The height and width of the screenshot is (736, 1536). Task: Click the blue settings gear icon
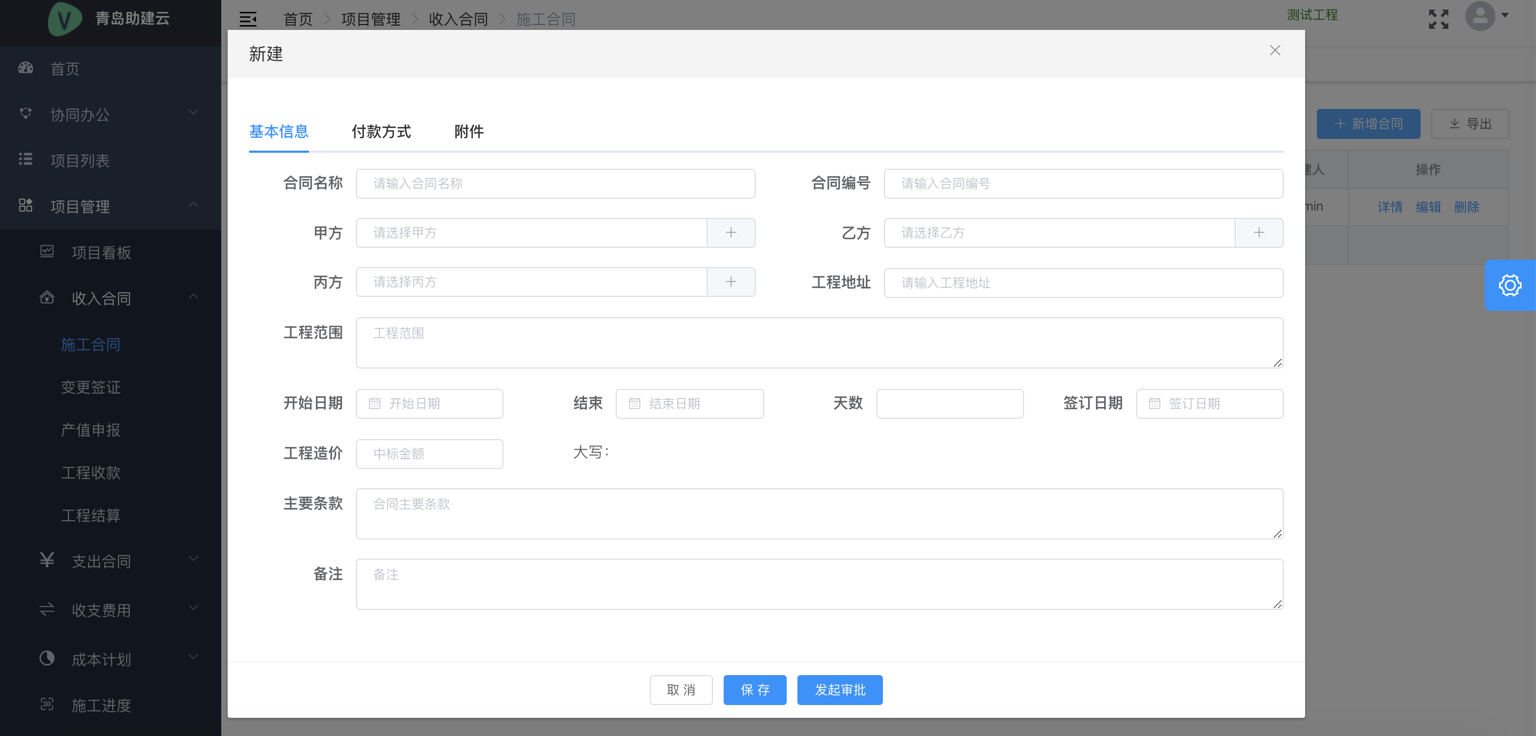tap(1509, 285)
